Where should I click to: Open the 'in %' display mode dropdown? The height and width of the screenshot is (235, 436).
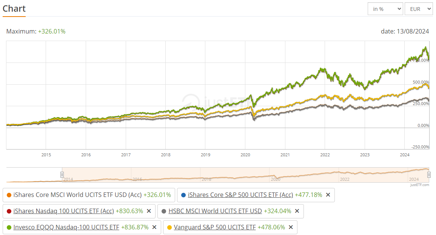(x=385, y=9)
